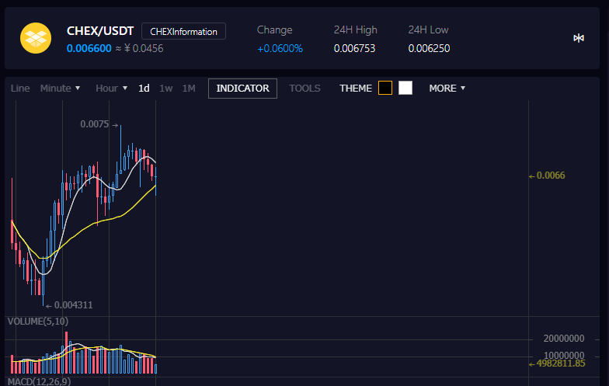609x386 pixels.
Task: Expand the Minute interval dropdown
Action: pos(60,89)
